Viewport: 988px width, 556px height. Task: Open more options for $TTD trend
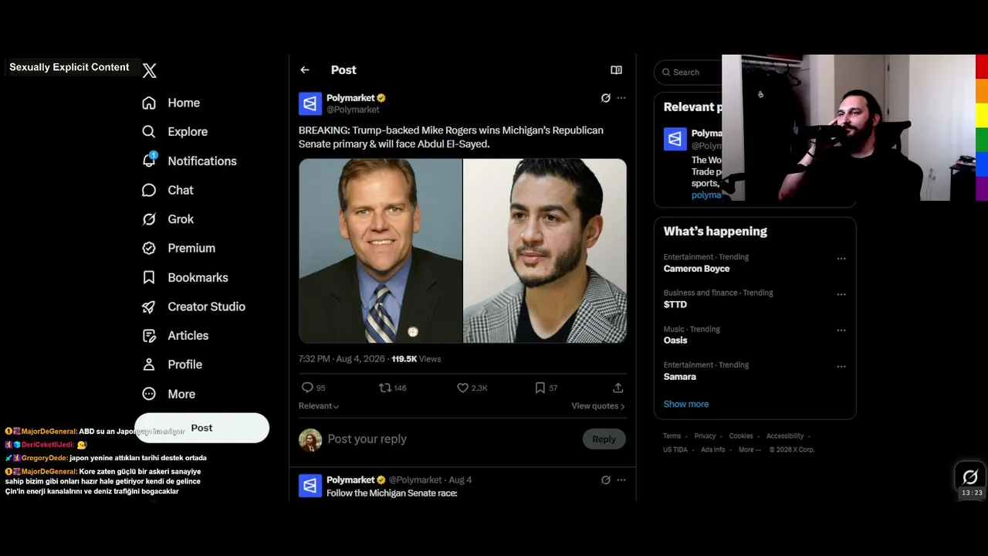click(x=841, y=294)
